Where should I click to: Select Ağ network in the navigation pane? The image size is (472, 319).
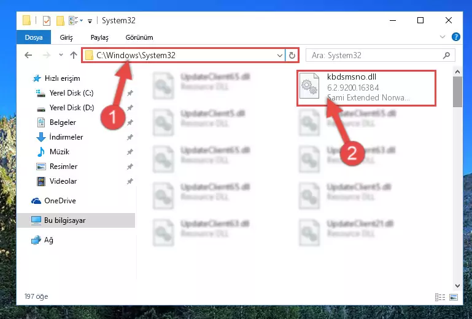click(x=42, y=240)
